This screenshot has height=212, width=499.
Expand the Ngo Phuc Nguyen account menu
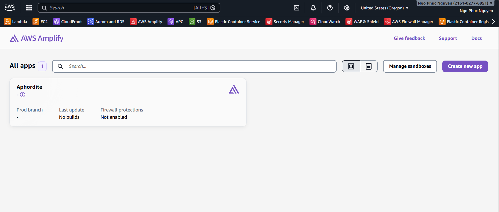pos(455,3)
